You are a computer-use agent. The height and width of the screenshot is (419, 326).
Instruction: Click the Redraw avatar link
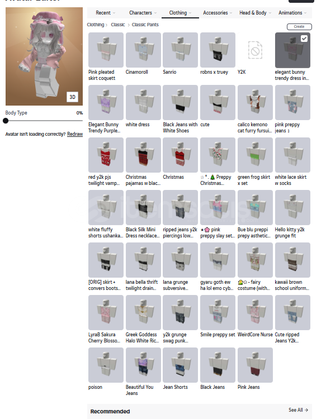click(75, 134)
